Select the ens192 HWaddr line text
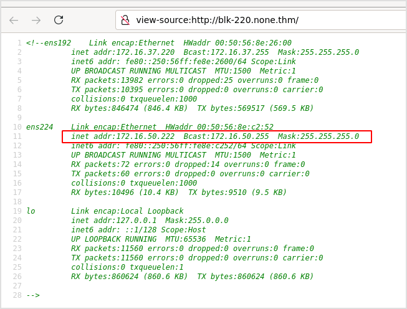The height and width of the screenshot is (309, 407). pyautogui.click(x=159, y=43)
